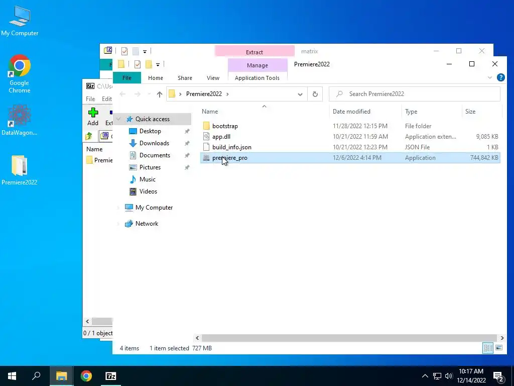The height and width of the screenshot is (386, 514).
Task: Click New folder icon in Premiere2022 quick access toolbar
Action: (149, 64)
